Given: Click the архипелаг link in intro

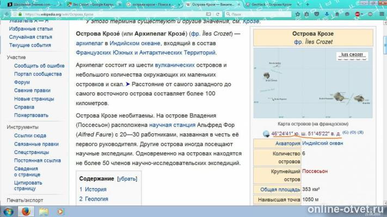Looking at the screenshot, I should pos(89,43).
